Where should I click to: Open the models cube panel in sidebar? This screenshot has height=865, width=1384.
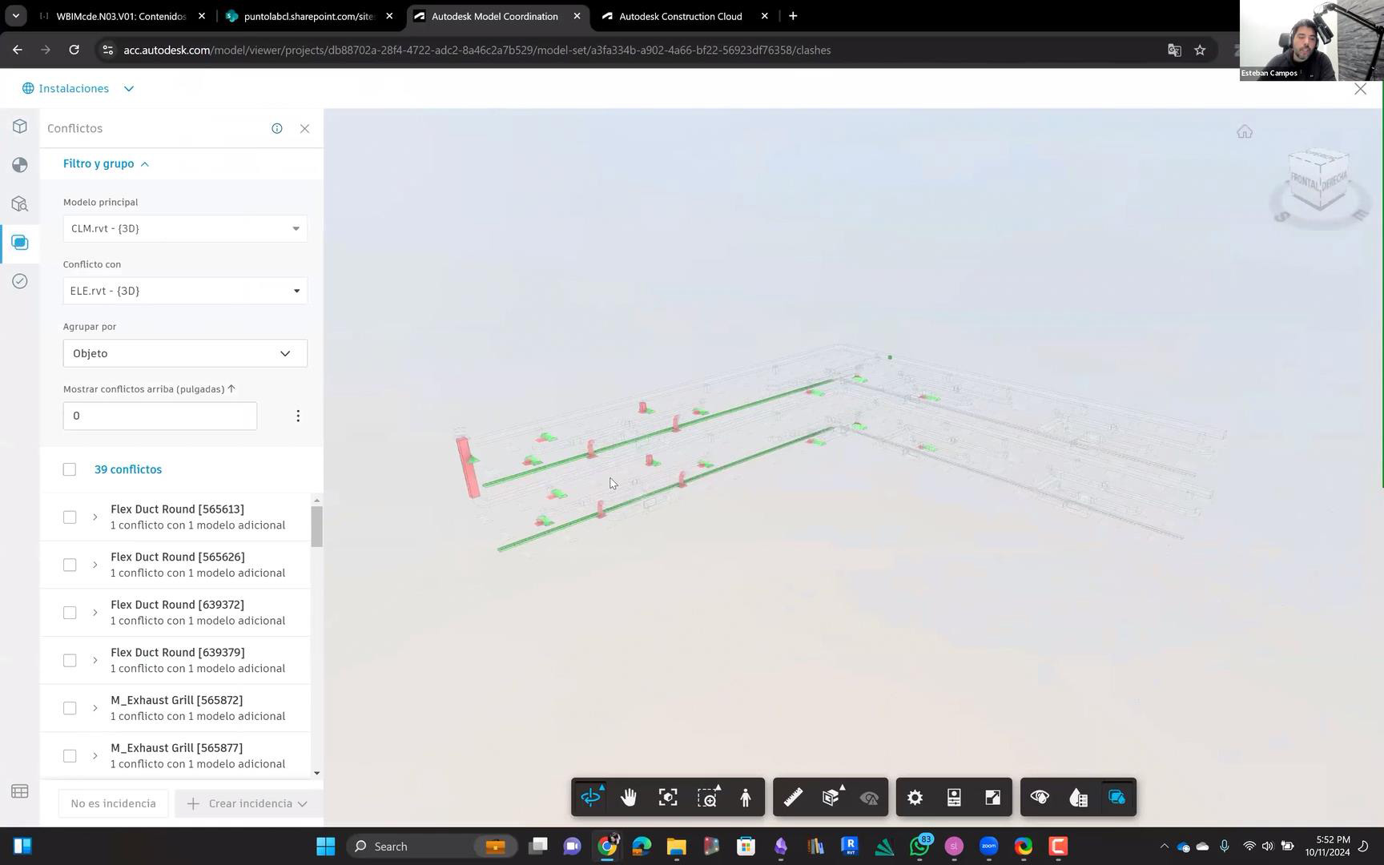tap(20, 127)
